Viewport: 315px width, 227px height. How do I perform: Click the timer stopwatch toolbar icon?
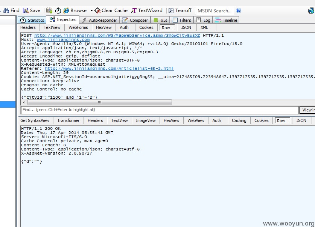point(58,11)
